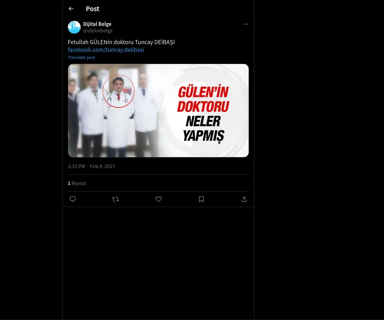Open the @dijitalbelge handle
This screenshot has width=384, height=320.
98,31
